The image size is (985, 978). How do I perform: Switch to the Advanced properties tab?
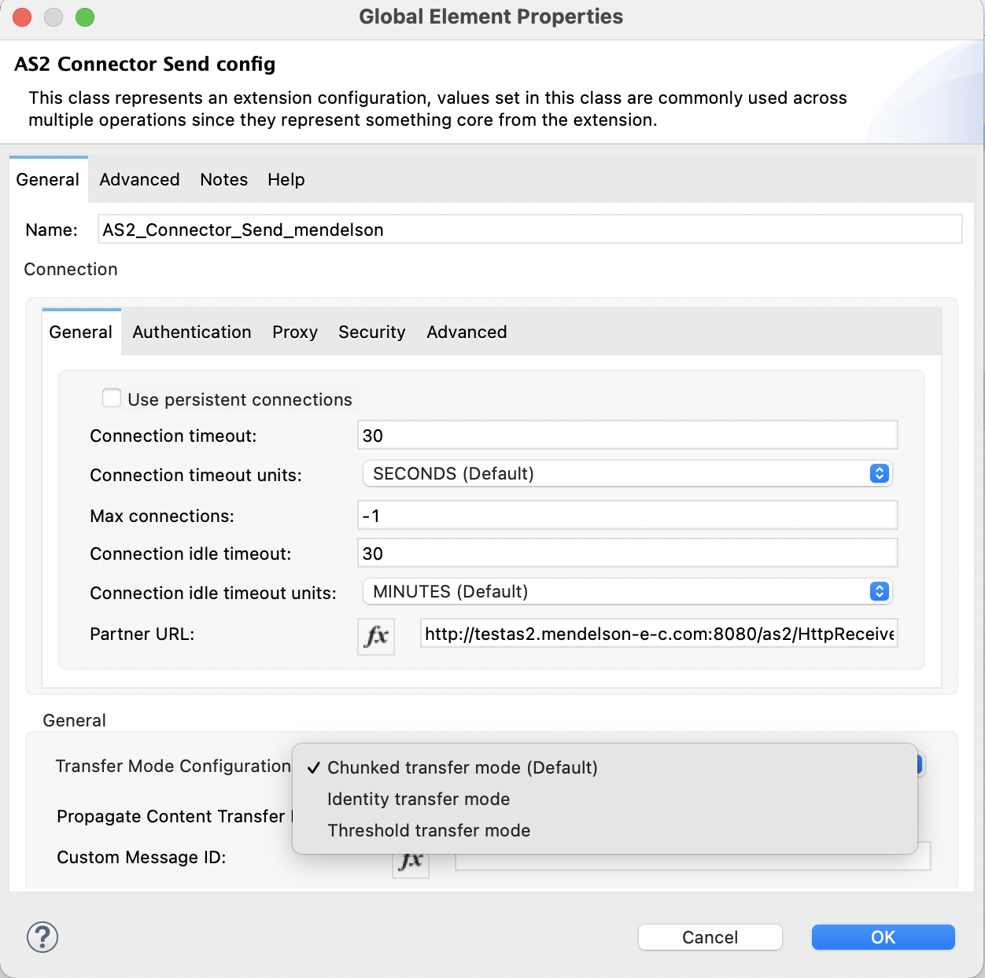(x=139, y=179)
